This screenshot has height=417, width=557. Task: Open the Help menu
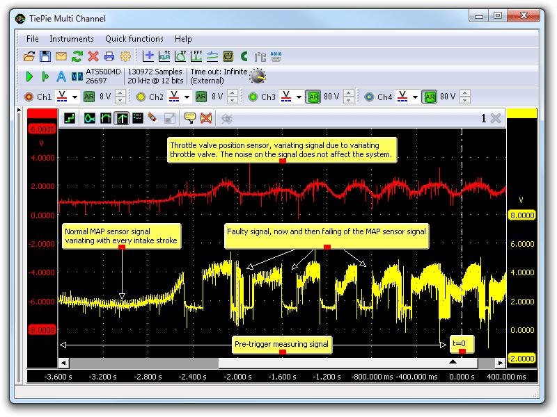click(183, 39)
